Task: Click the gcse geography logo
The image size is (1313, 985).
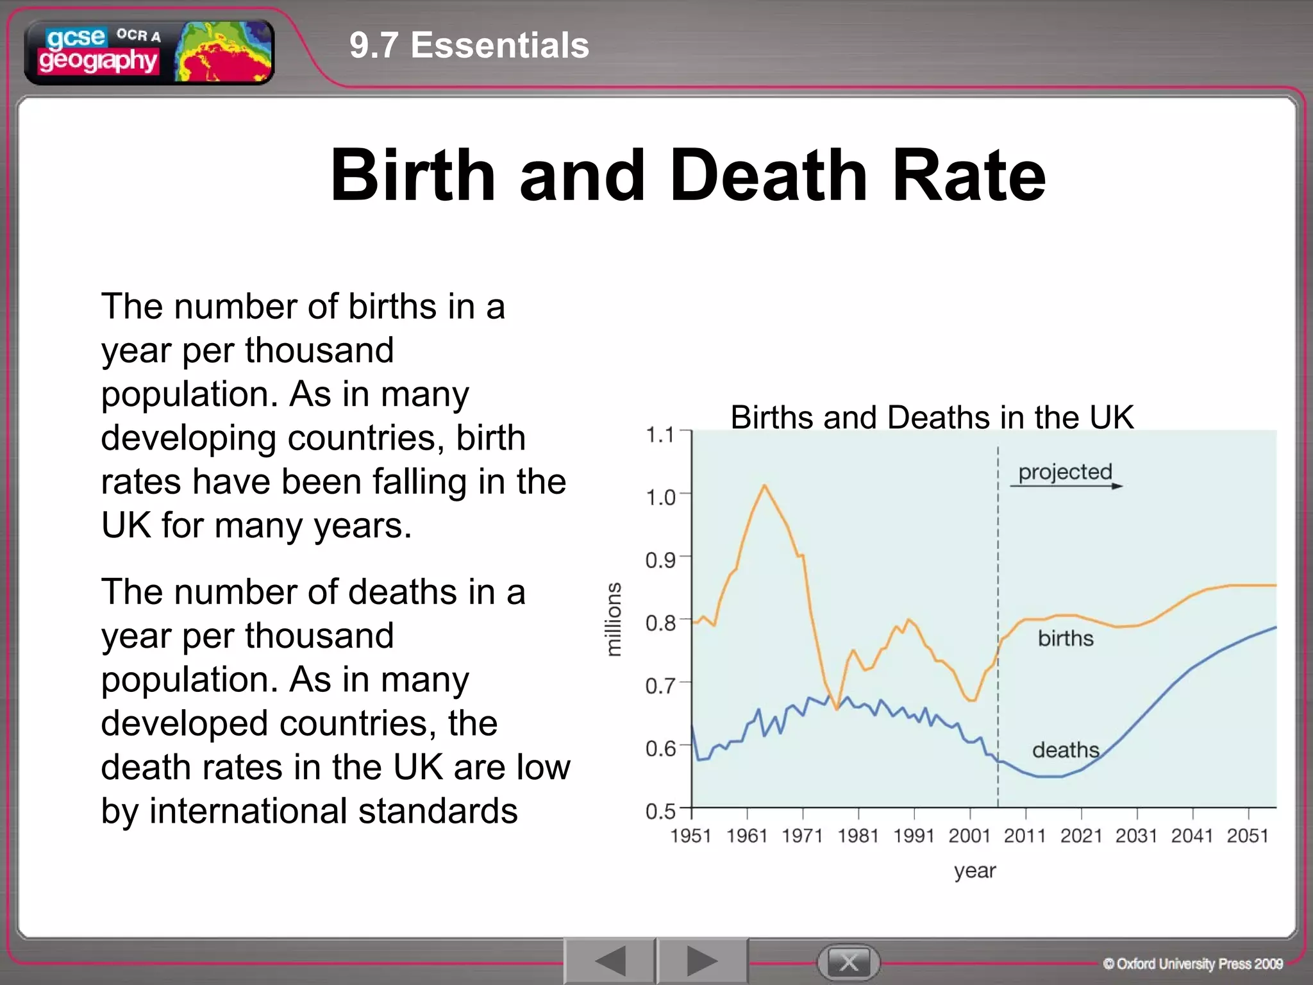Action: (x=99, y=51)
